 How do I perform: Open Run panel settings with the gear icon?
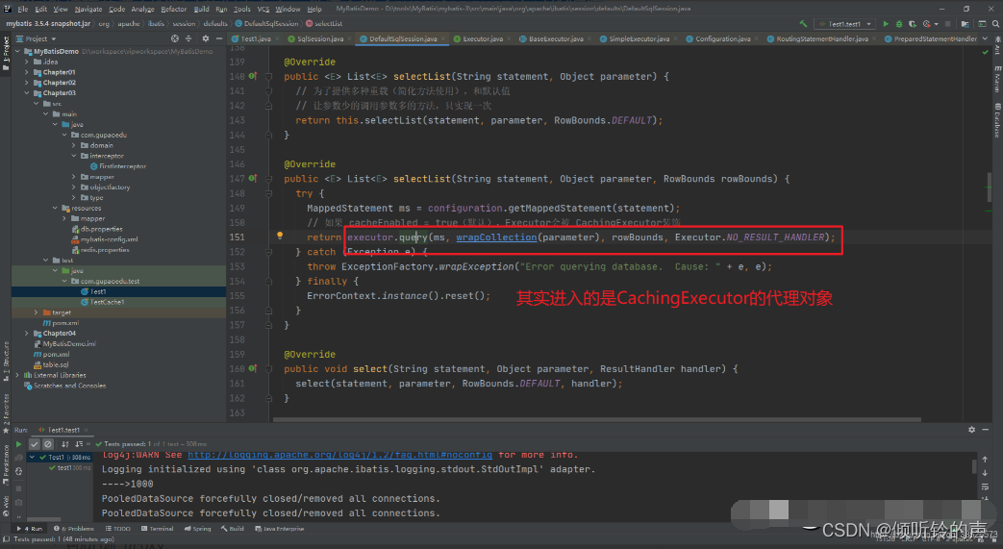pyautogui.click(x=971, y=430)
